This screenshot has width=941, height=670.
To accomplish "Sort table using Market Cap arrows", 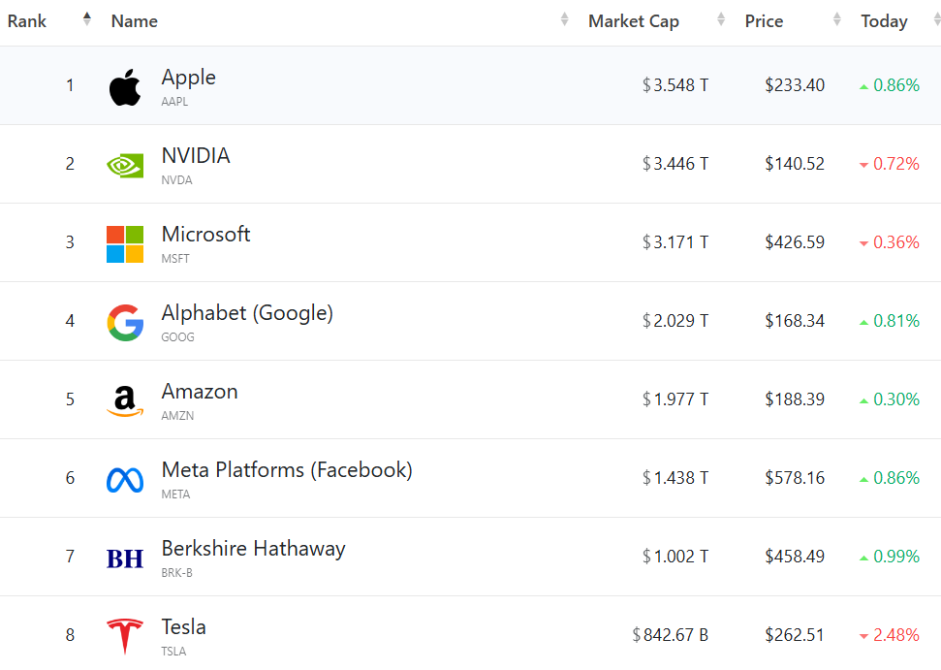I will 721,19.
